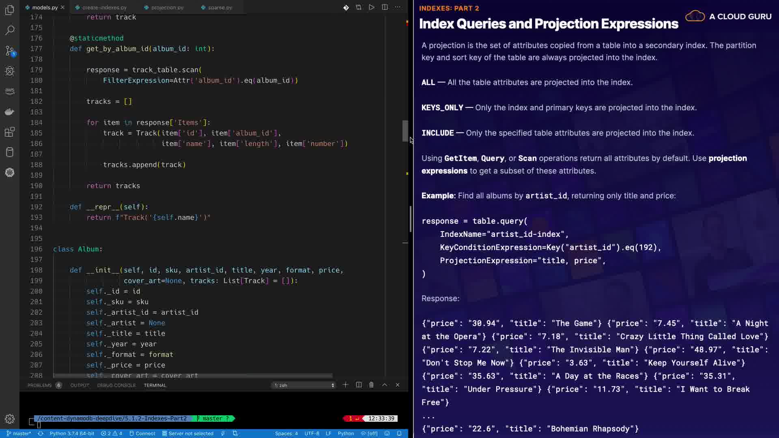Click the Python 3.7.4 64-bit interpreter
Viewport: 779px width, 438px height.
[x=72, y=434]
